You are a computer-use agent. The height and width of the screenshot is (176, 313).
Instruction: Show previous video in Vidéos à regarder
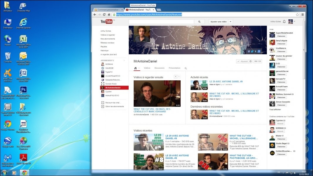click(x=176, y=77)
